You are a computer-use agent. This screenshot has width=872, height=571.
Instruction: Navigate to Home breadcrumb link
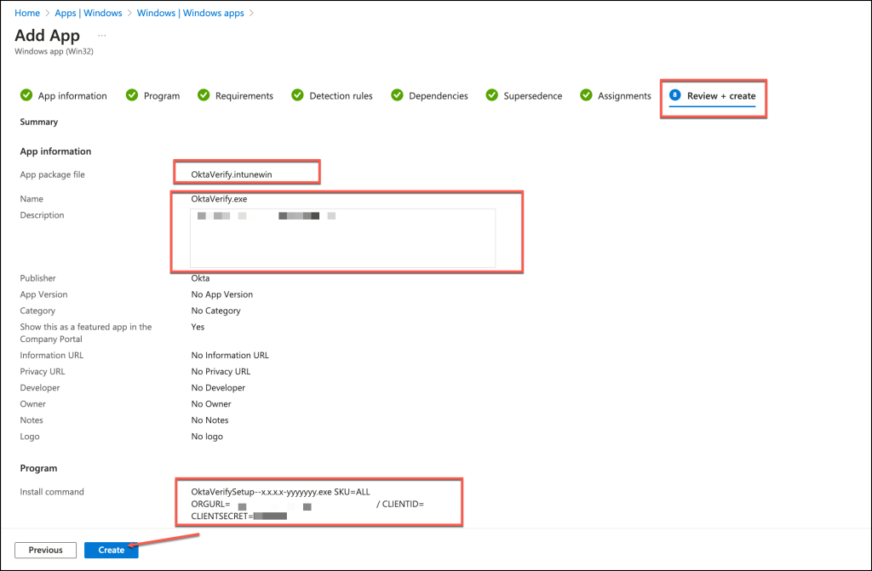(x=27, y=13)
